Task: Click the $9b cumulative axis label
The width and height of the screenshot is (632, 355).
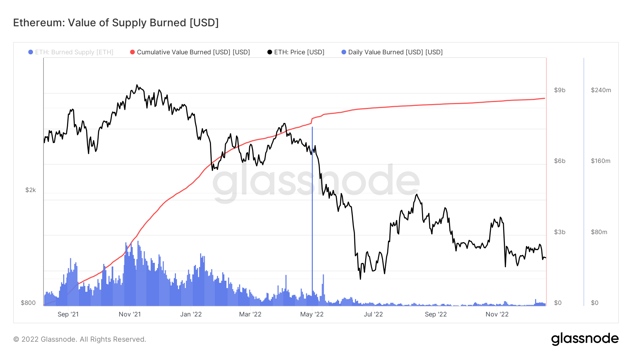Action: [560, 90]
